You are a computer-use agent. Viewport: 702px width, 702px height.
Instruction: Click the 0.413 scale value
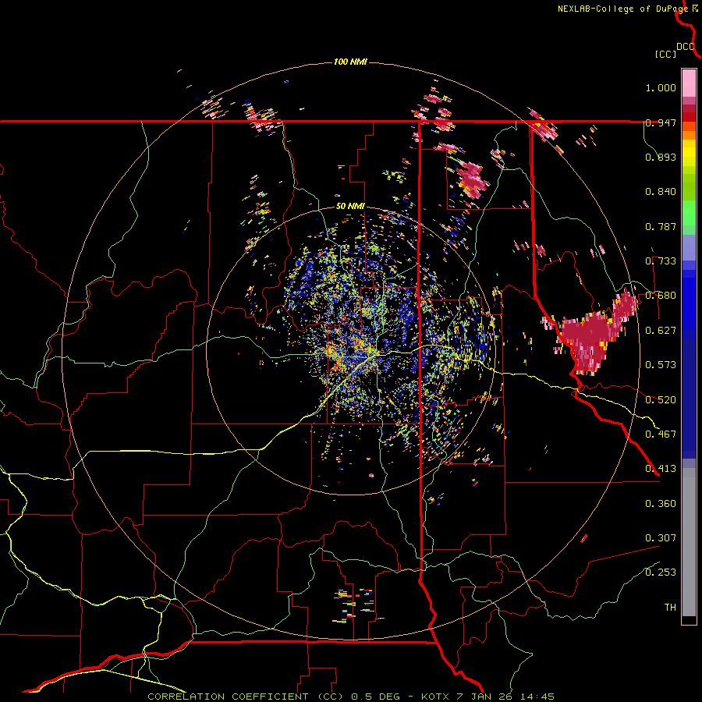click(661, 469)
